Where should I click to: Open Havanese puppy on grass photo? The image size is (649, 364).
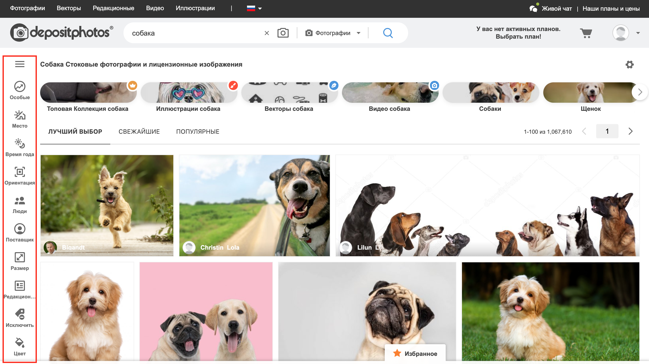[x=550, y=312]
